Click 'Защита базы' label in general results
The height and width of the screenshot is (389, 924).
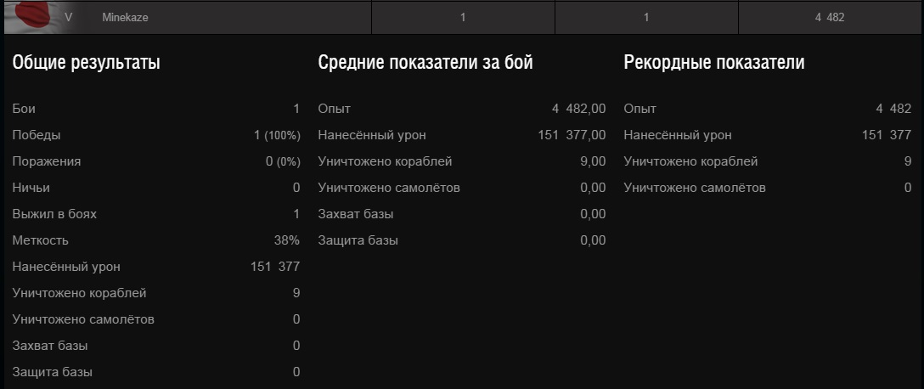click(53, 372)
